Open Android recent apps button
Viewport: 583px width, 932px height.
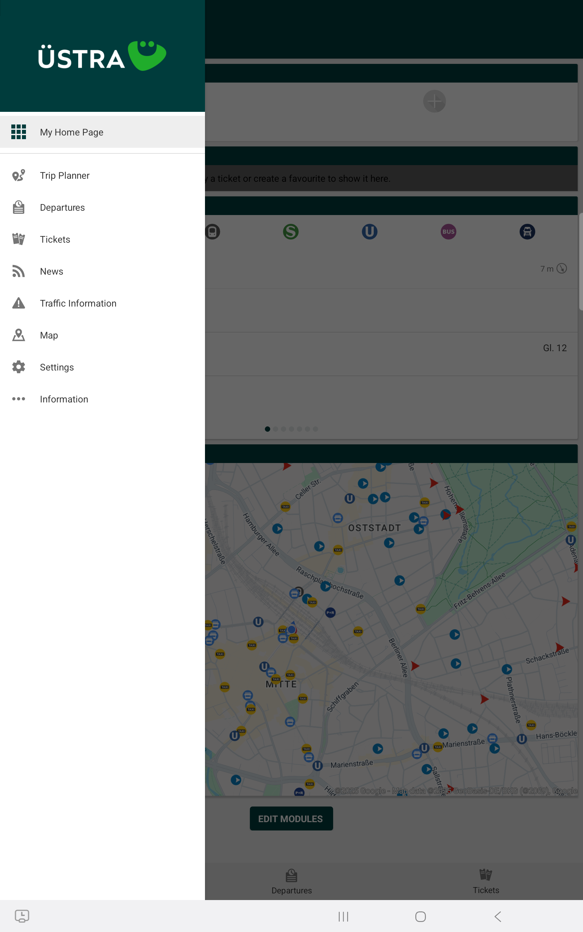pos(343,916)
